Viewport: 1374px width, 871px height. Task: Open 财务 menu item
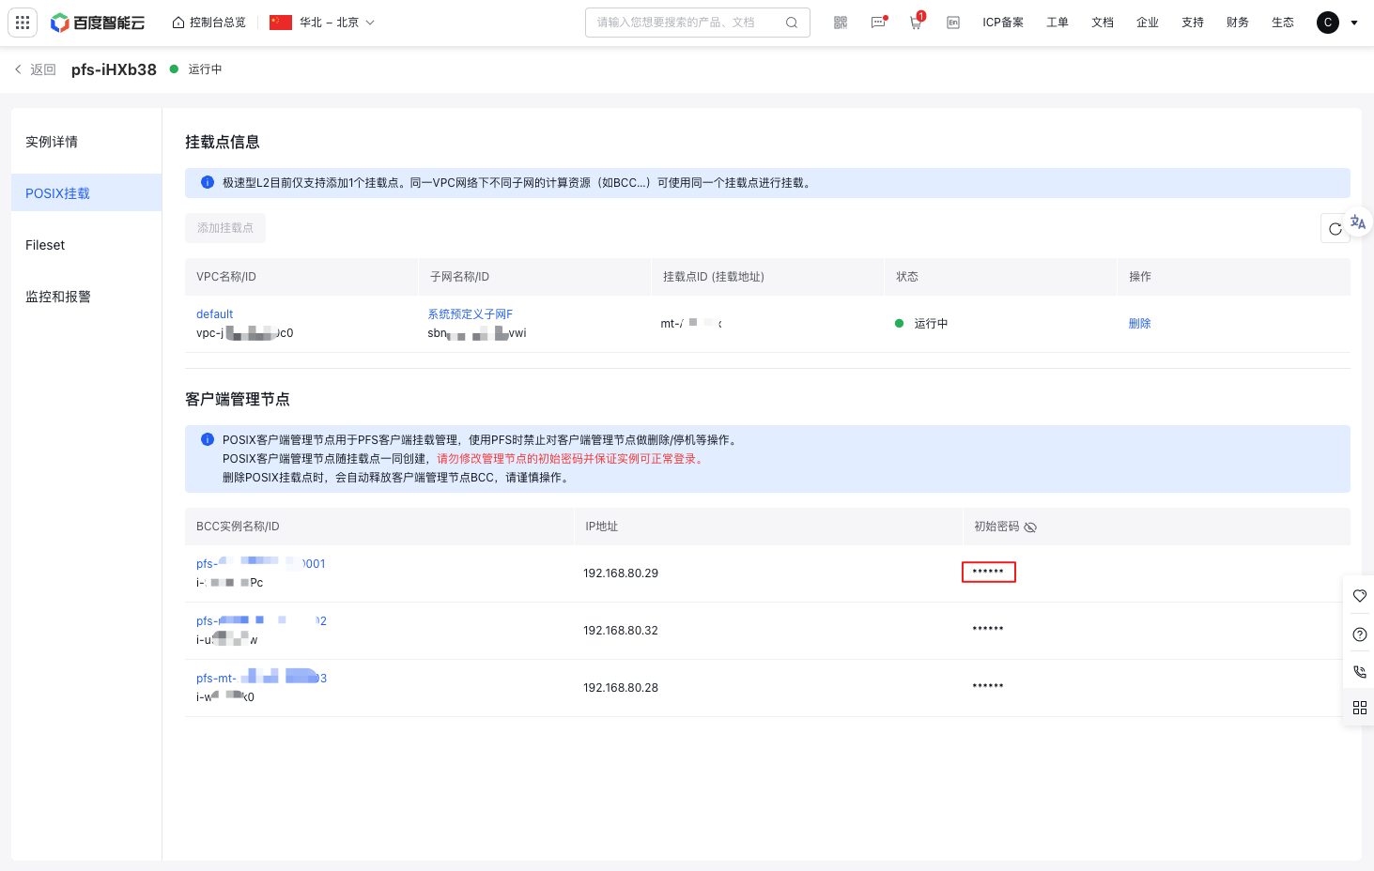(1238, 23)
